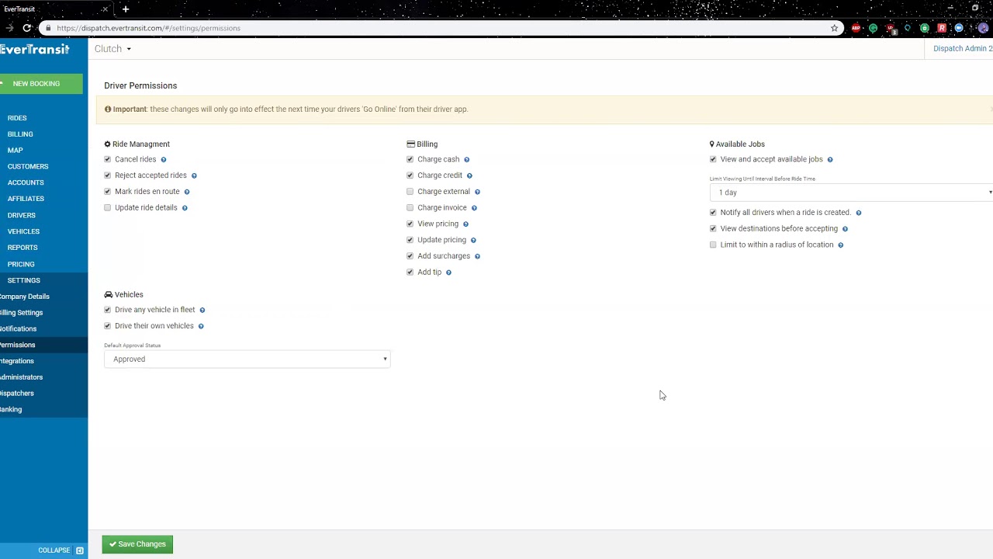Click the info icon next to Charge credit

pyautogui.click(x=469, y=175)
